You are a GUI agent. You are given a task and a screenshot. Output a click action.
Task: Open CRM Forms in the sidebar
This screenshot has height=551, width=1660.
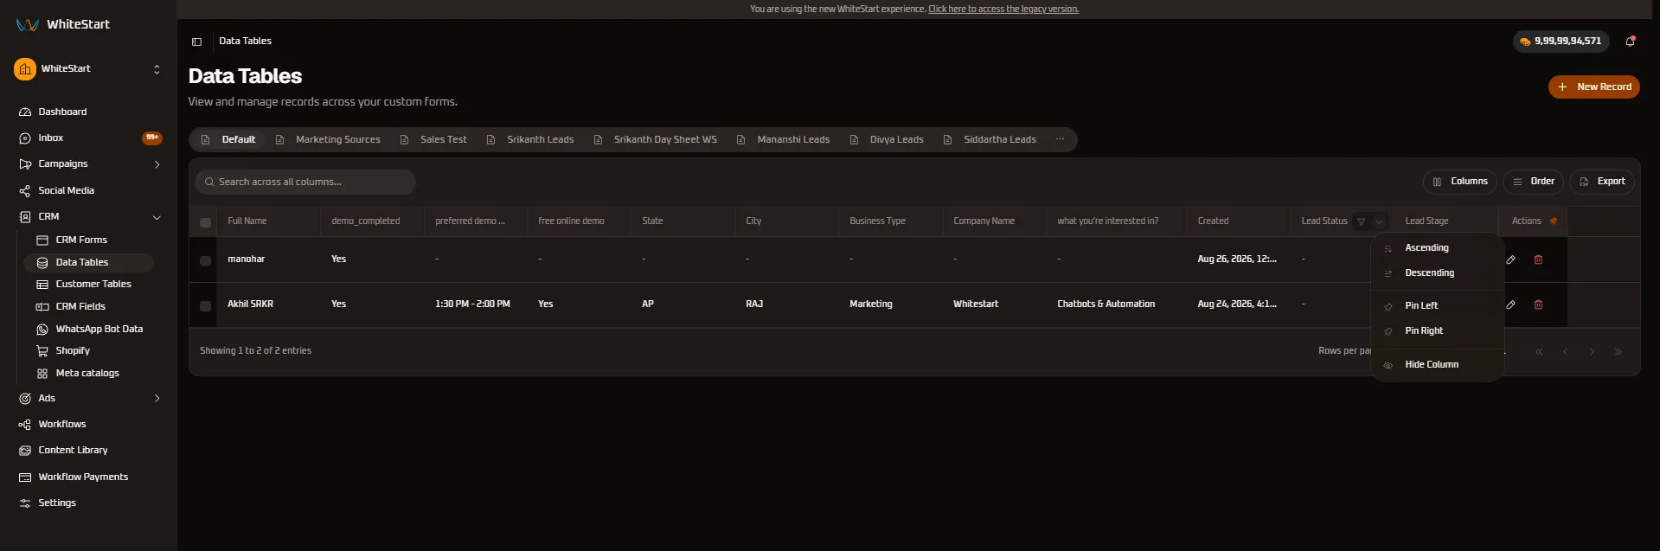(x=81, y=240)
